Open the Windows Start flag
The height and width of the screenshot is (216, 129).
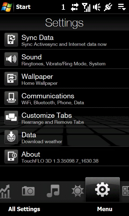click(x=6, y=6)
